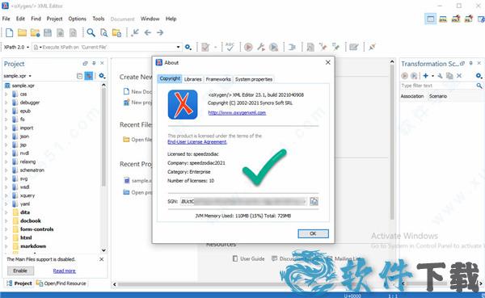Click the Check Spelling ABC icon

click(230, 48)
